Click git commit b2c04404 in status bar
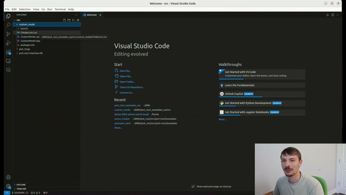346x195 pixels. tap(18, 193)
